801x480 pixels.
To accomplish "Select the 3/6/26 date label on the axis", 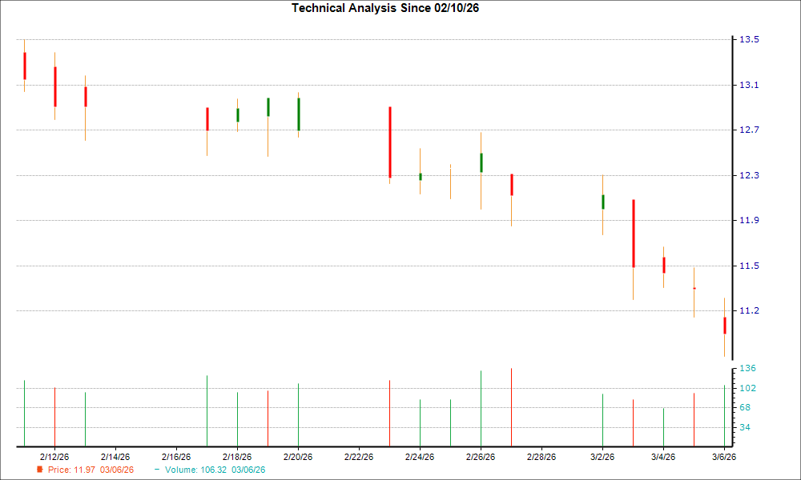I will (723, 454).
